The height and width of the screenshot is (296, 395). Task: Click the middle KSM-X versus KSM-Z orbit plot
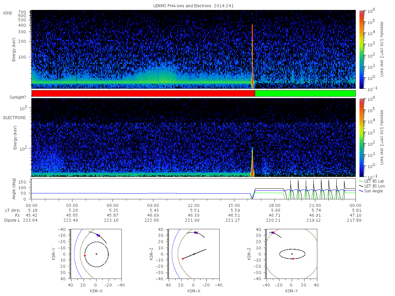point(194,254)
